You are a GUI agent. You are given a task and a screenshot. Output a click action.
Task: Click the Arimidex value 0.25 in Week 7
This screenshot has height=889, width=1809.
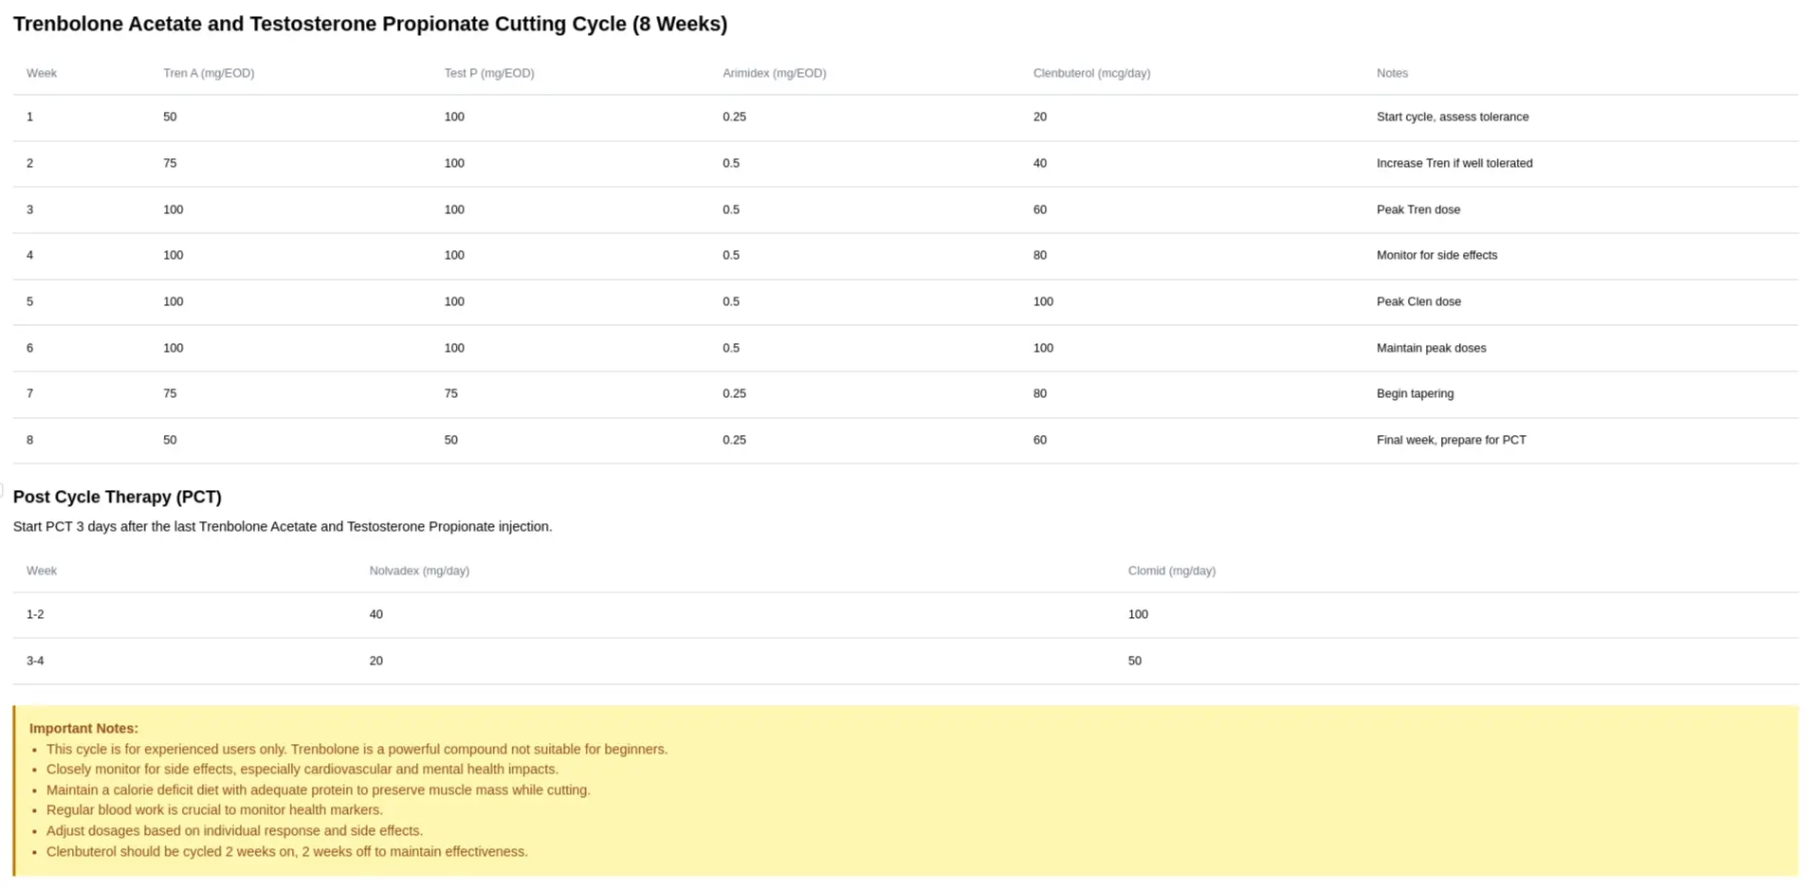735,393
